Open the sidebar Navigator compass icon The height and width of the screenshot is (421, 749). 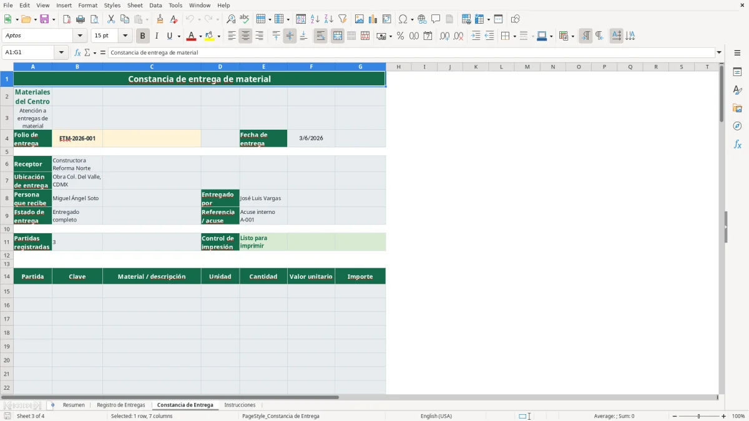737,127
